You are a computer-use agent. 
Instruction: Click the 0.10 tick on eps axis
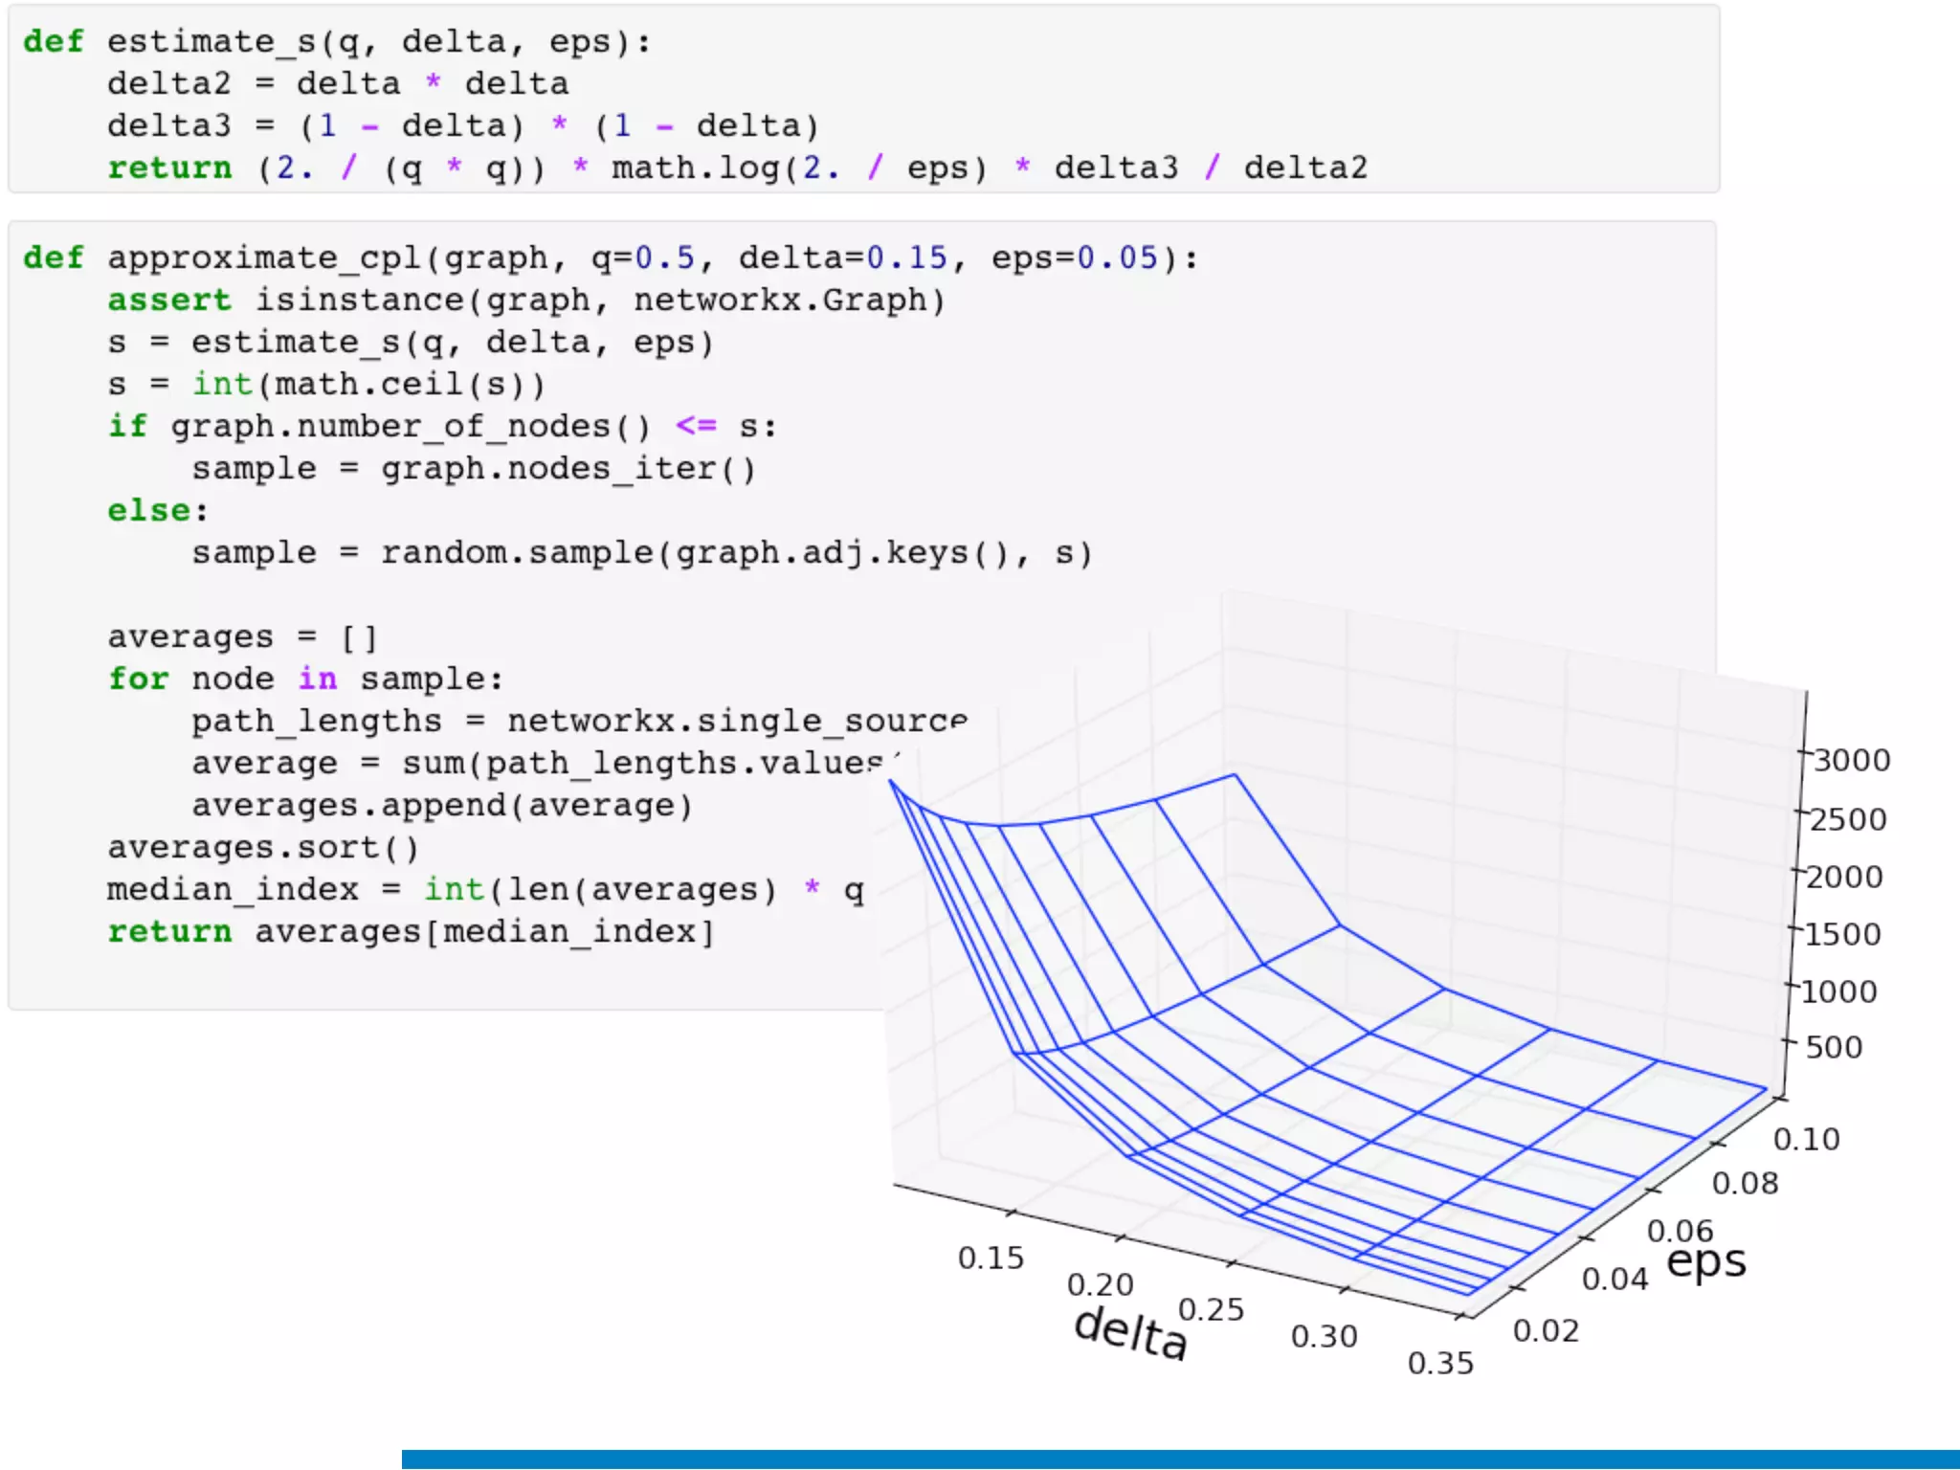1806,1140
